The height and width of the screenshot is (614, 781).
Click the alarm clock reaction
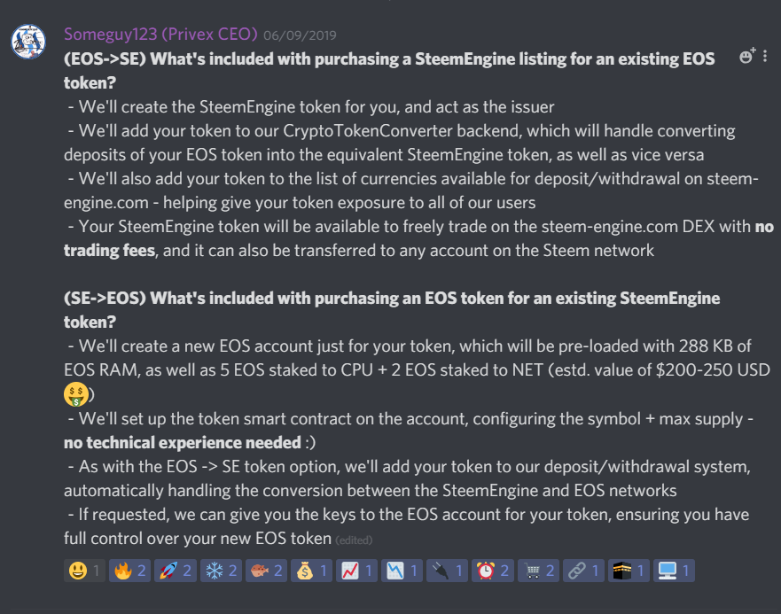coord(493,571)
